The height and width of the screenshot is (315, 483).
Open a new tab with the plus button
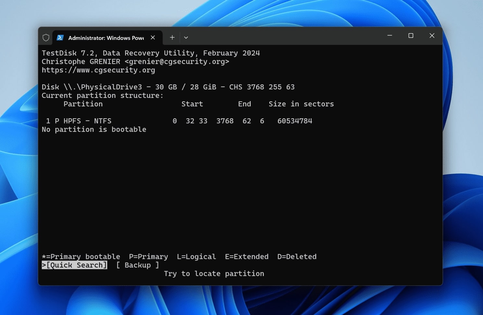pos(172,38)
